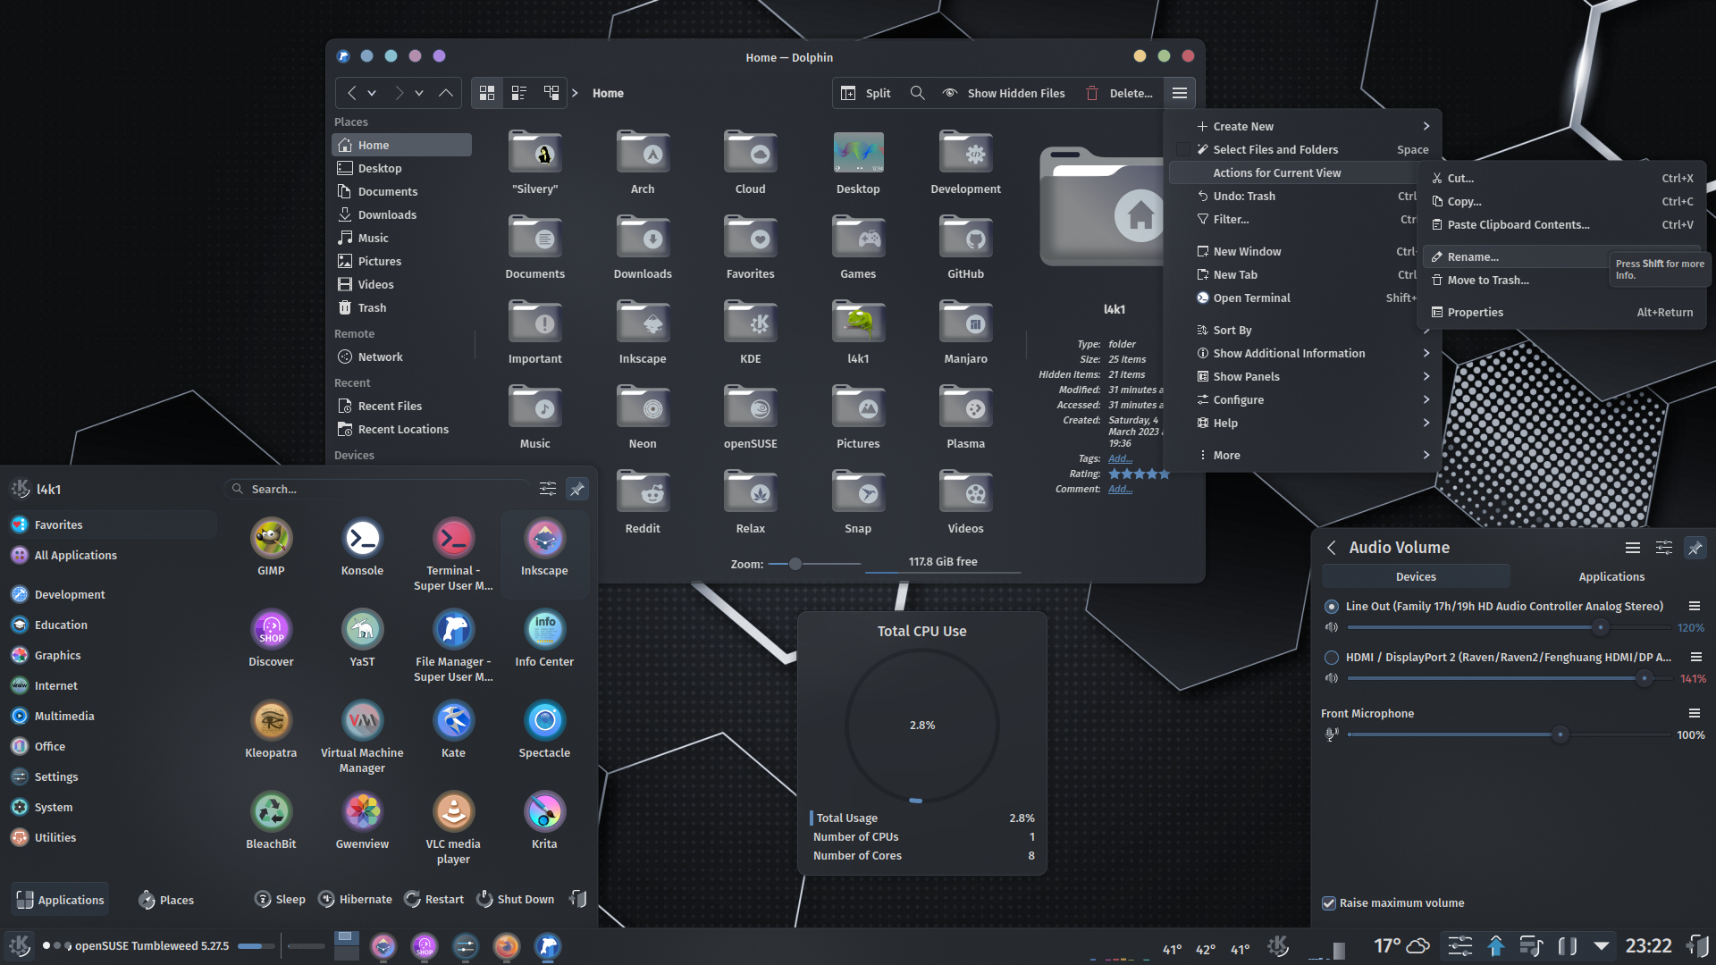
Task: Switch to Places tab in launcher
Action: coord(166,900)
